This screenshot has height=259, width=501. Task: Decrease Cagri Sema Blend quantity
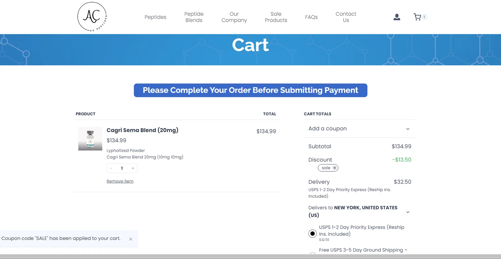[111, 168]
